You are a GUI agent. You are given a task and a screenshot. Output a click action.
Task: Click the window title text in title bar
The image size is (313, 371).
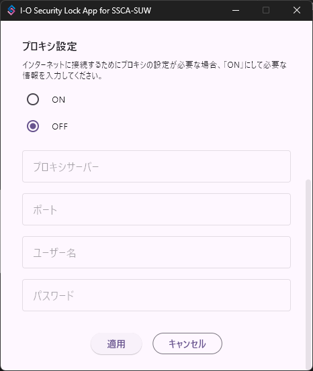[85, 11]
